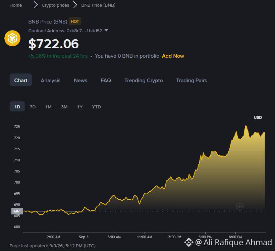The width and height of the screenshot is (275, 251).
Task: Click the HOT badge next to BNB title
Action: [x=75, y=21]
